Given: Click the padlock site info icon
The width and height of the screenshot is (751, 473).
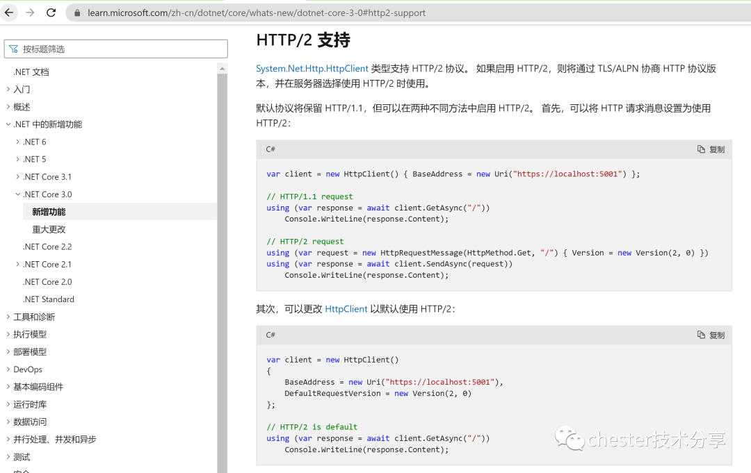Looking at the screenshot, I should [76, 13].
